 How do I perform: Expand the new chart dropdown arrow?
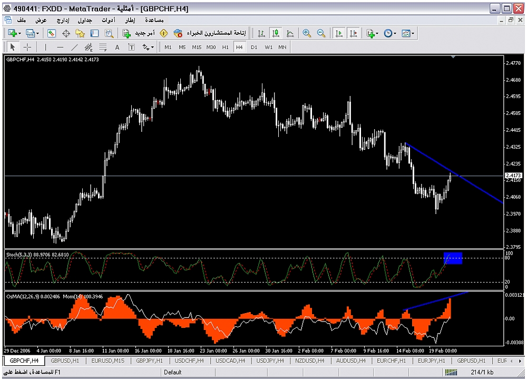pos(19,33)
